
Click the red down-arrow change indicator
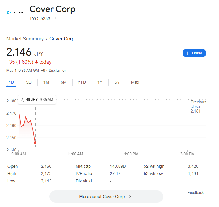pyautogui.click(x=36, y=62)
